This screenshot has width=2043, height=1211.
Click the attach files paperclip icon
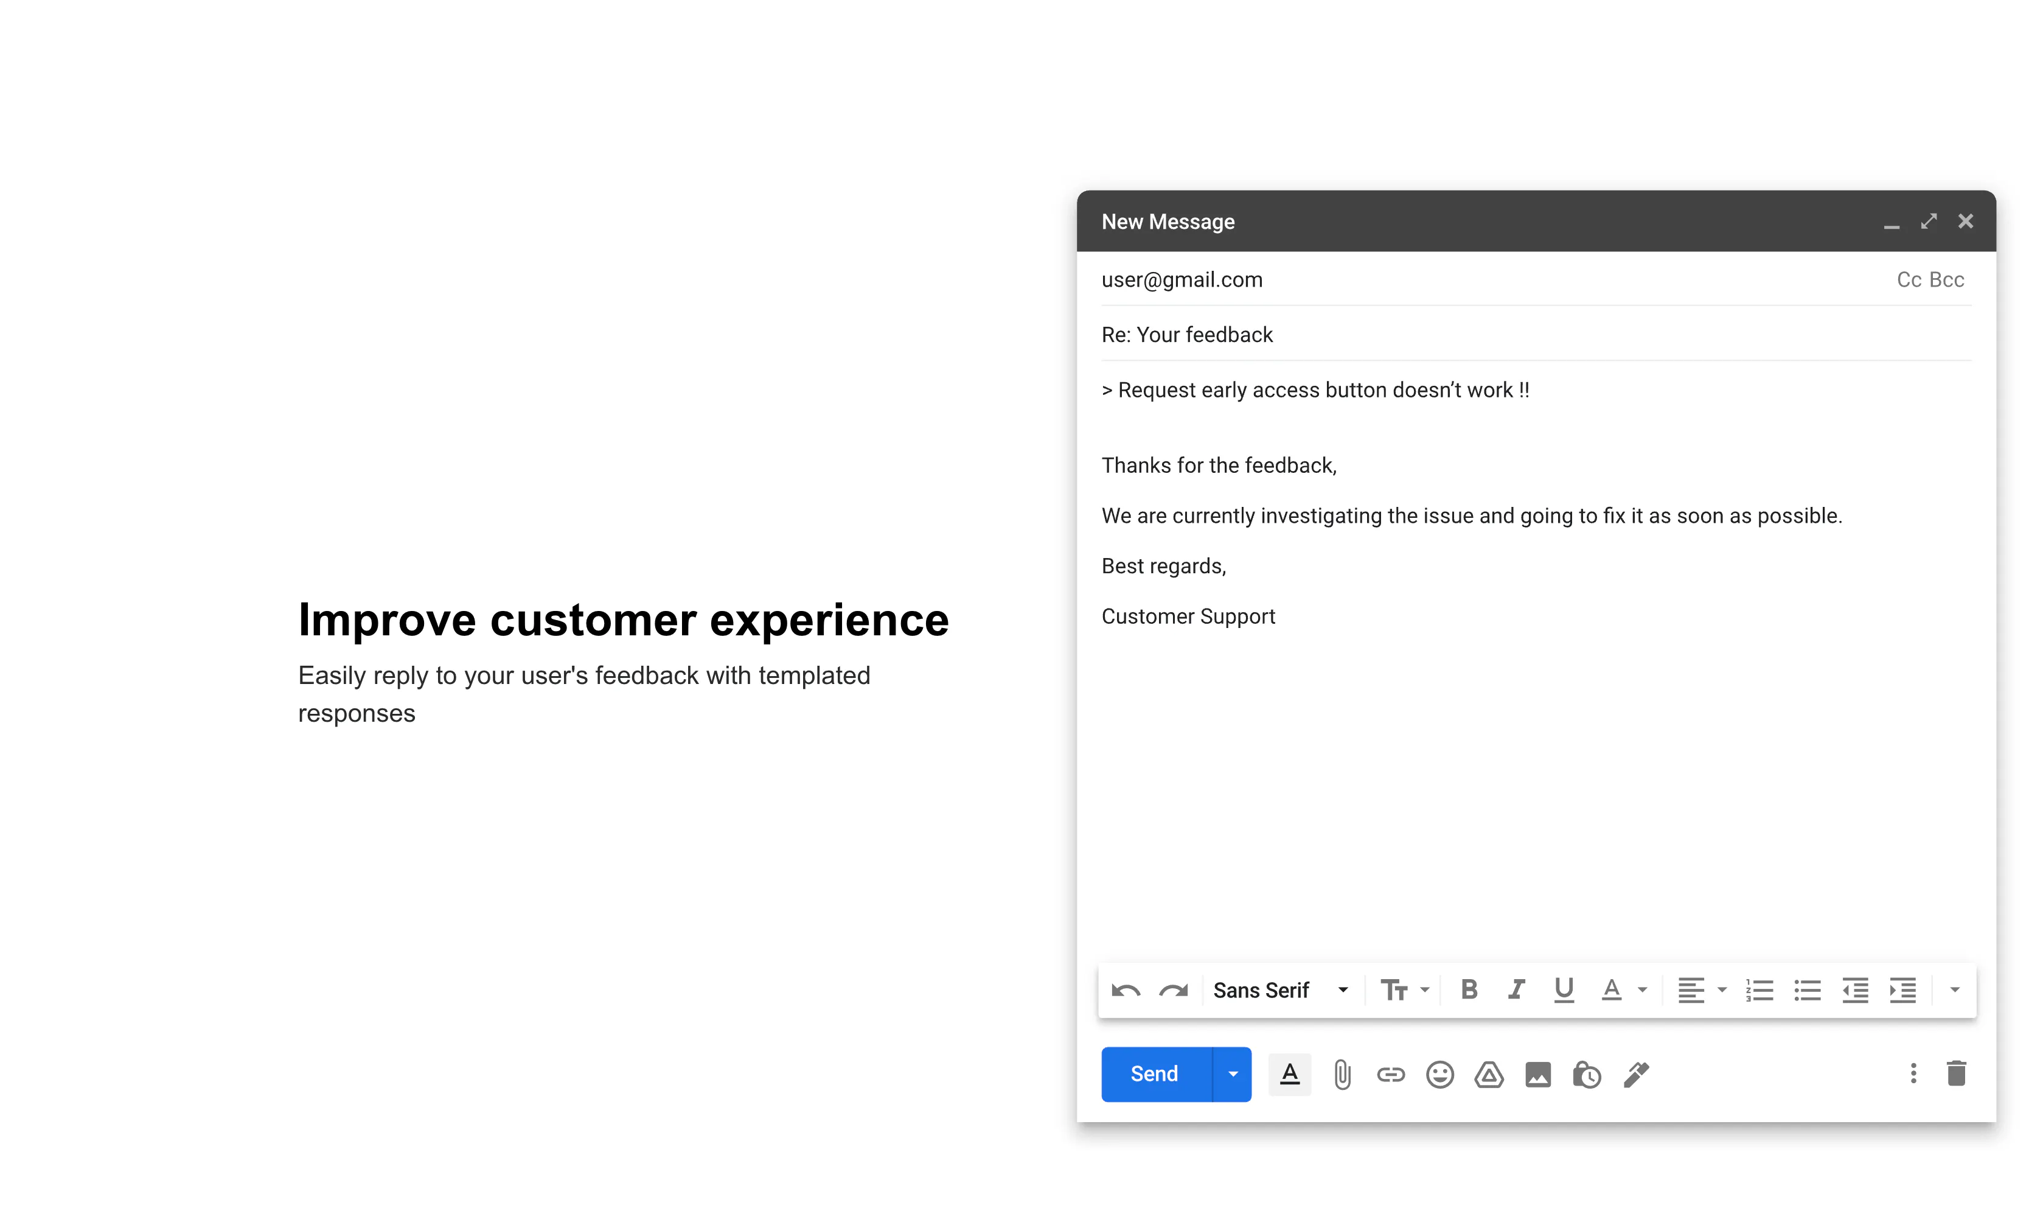click(1342, 1075)
